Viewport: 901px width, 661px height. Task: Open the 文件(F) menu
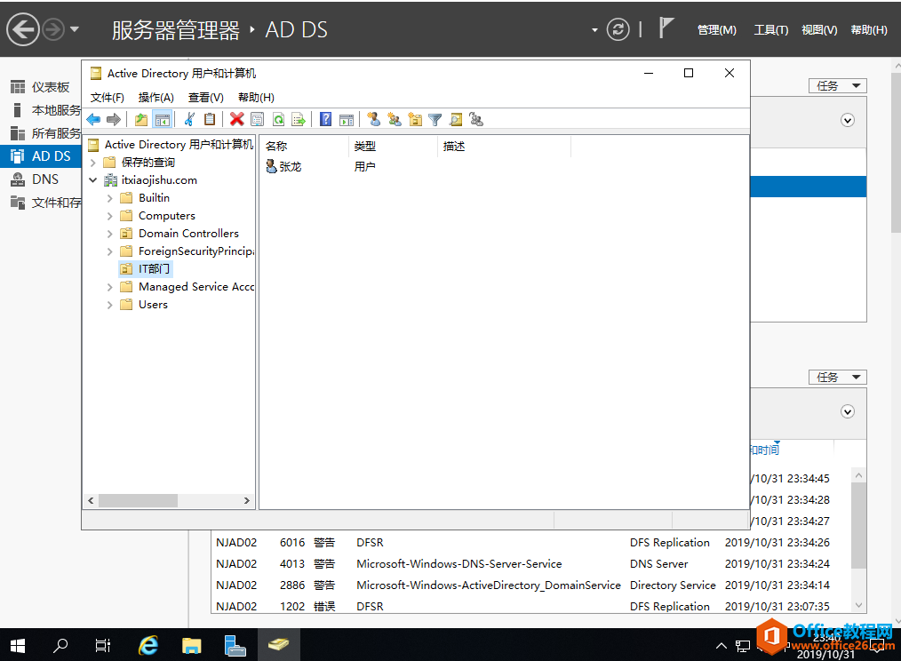[x=107, y=98]
